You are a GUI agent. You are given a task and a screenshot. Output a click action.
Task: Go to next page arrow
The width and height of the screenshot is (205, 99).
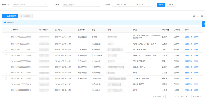[x=190, y=97]
